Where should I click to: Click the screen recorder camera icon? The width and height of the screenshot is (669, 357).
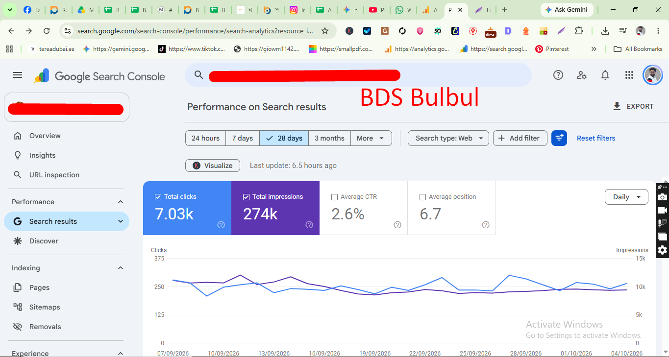click(662, 197)
